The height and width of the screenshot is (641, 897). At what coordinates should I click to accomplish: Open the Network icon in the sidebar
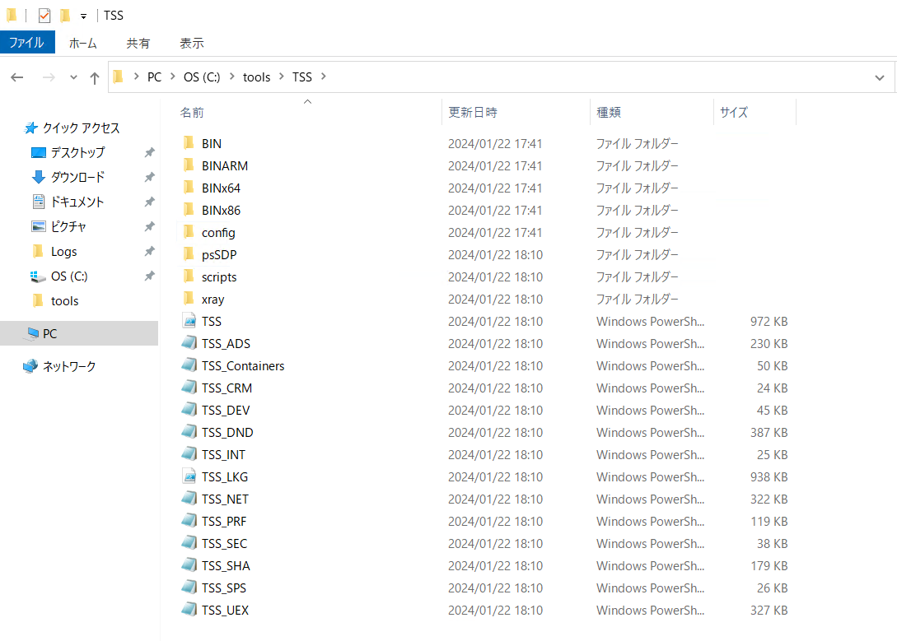[30, 366]
